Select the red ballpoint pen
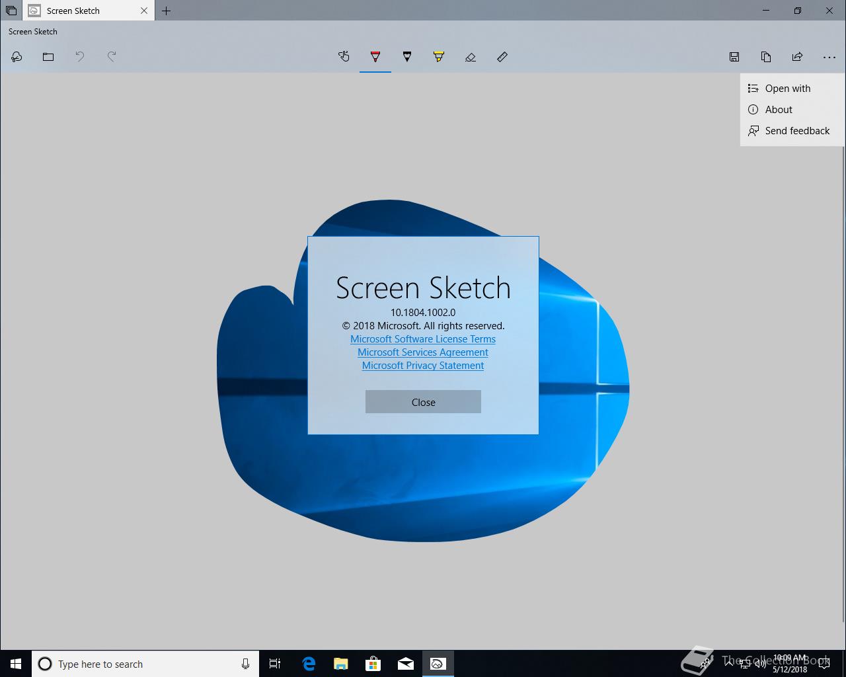846x677 pixels. (x=375, y=57)
